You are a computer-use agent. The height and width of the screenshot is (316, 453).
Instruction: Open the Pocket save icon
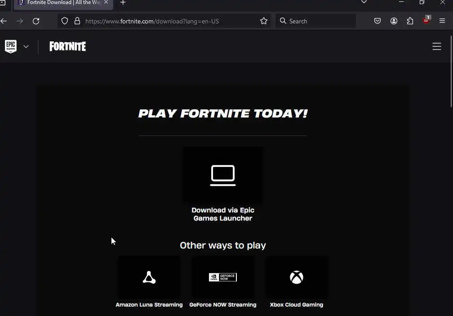(x=377, y=21)
